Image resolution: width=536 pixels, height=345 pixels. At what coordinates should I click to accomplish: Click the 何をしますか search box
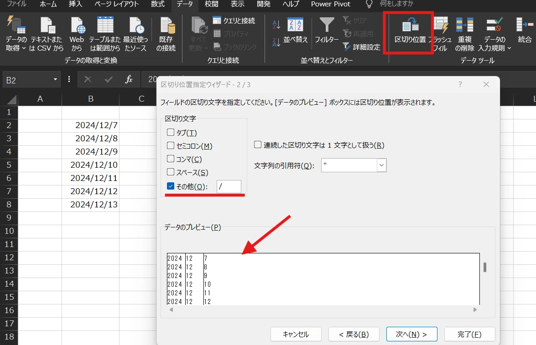tap(396, 4)
